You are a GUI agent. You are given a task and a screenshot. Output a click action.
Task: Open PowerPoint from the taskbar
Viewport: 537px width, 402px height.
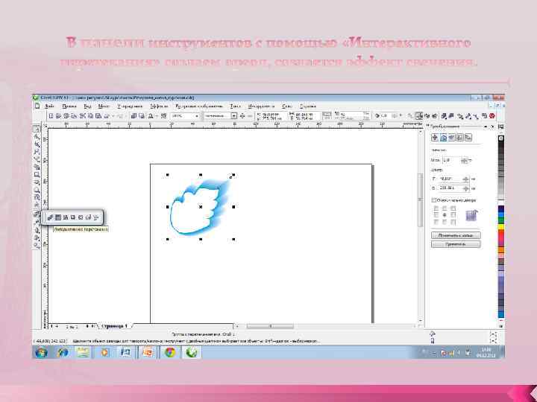(x=148, y=352)
